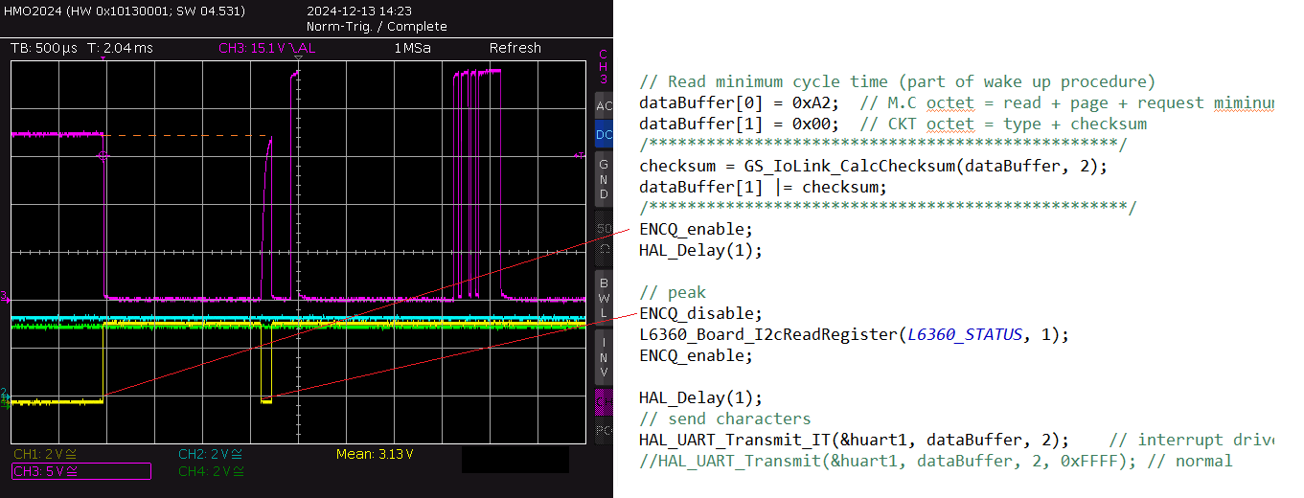Select the green CH4: 2 V channel label
The height and width of the screenshot is (498, 1304).
click(210, 471)
